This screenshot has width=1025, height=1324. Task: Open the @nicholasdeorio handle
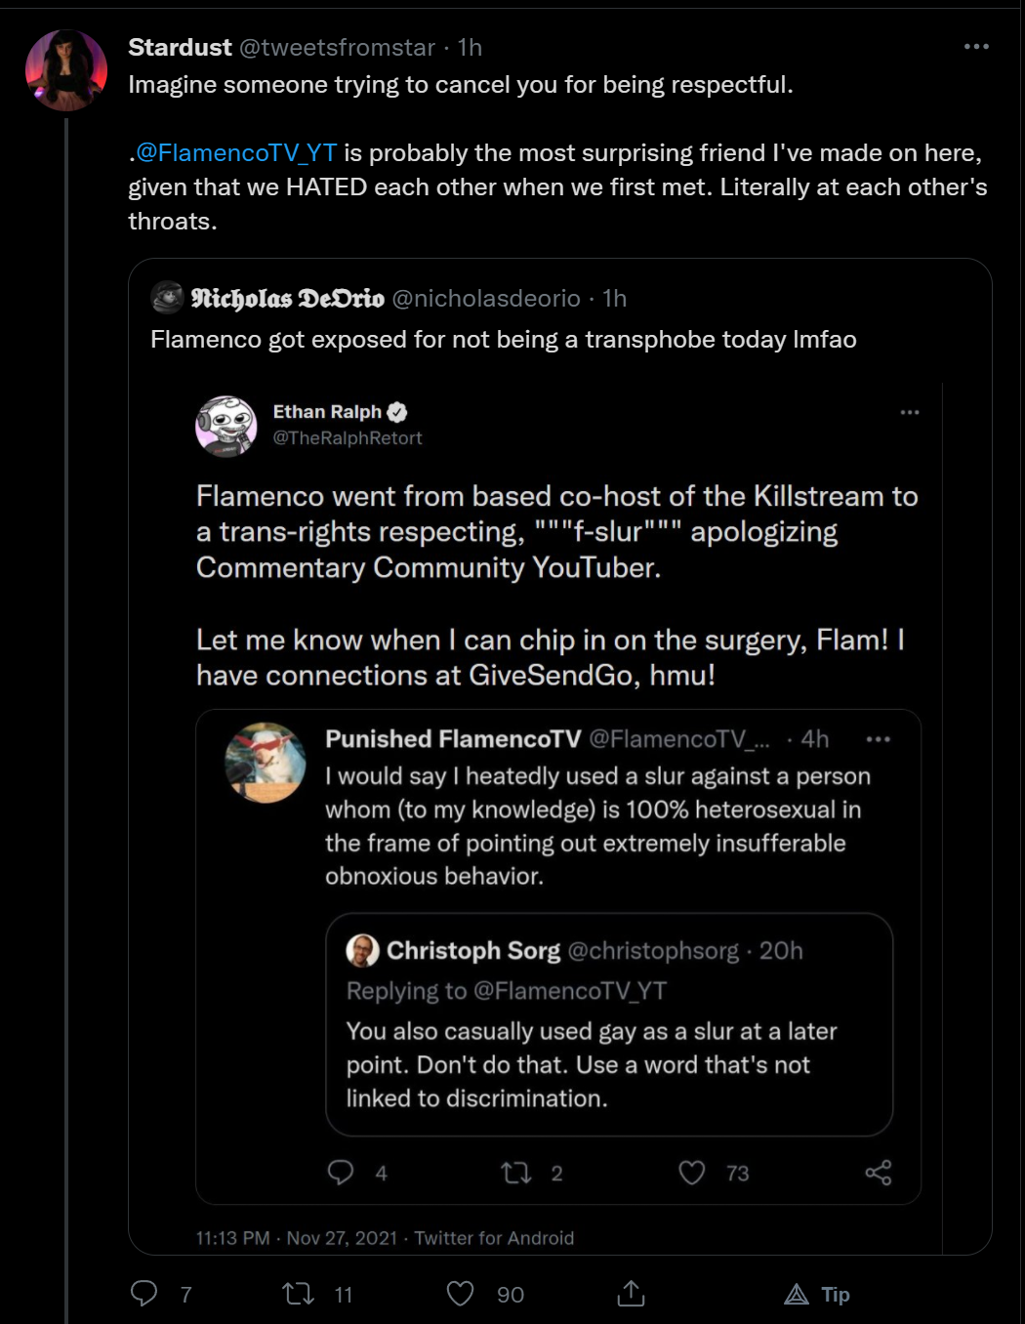(x=486, y=298)
